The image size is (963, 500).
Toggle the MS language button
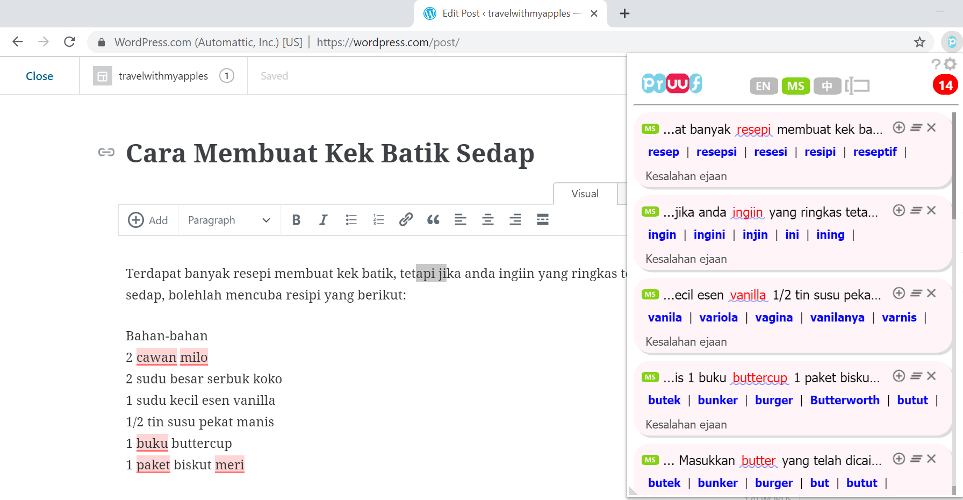(795, 86)
